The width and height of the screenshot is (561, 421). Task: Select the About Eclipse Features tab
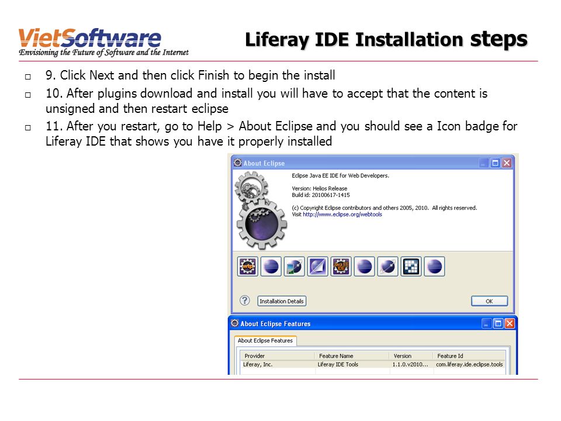click(x=265, y=340)
